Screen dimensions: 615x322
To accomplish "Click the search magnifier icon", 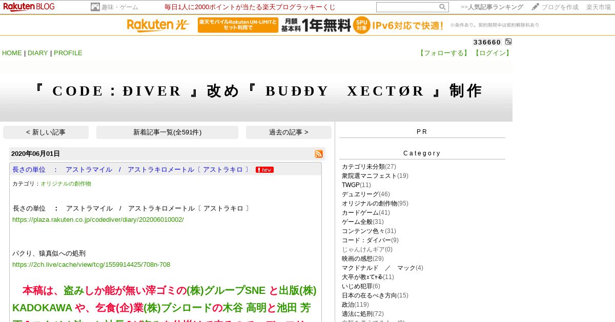I will click(x=442, y=7).
